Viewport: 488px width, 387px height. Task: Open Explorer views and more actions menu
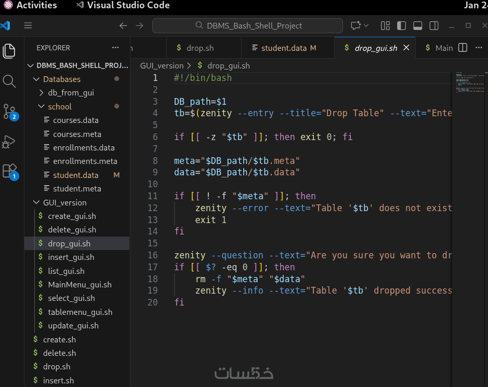point(115,48)
